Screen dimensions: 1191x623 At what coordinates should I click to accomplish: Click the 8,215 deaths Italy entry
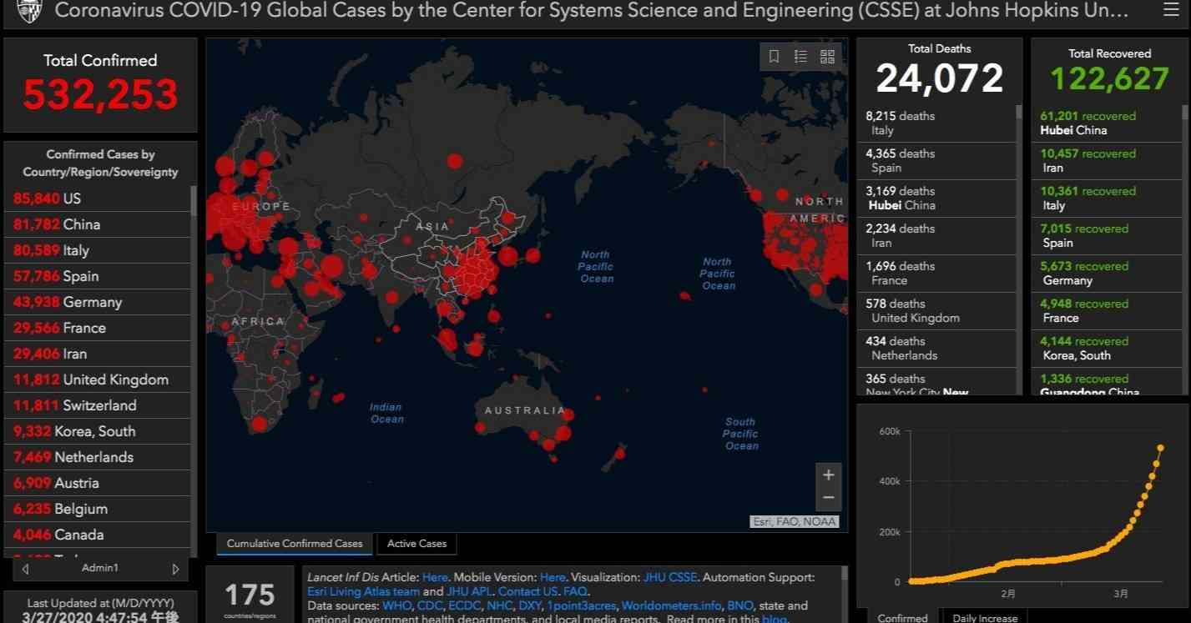point(936,123)
